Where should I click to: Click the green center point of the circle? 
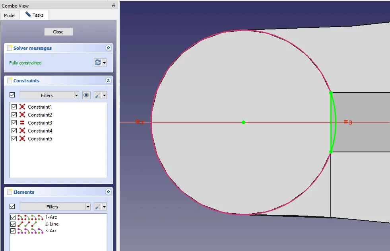coord(243,122)
